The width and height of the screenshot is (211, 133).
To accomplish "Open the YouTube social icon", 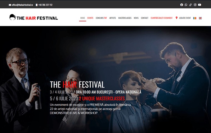I will click(200, 5).
